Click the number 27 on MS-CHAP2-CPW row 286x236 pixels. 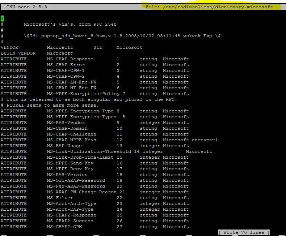[119, 227]
